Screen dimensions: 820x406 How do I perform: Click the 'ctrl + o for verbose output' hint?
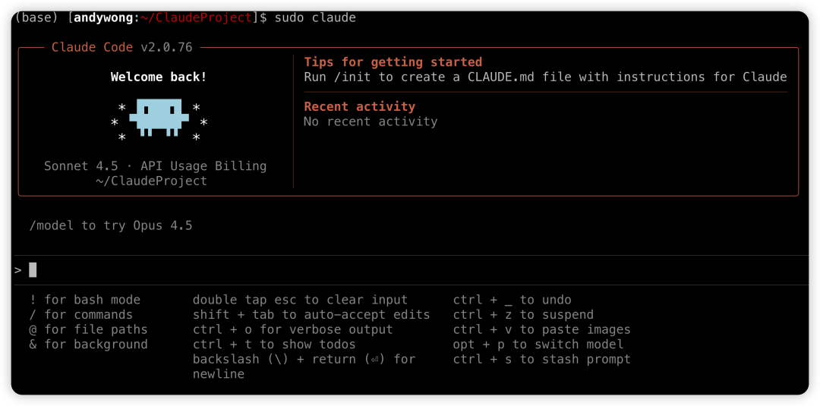pyautogui.click(x=292, y=329)
